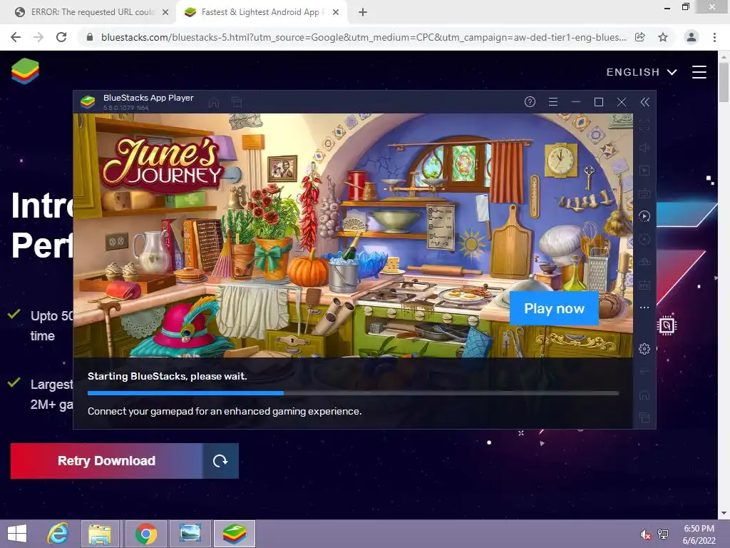Switch to Chrome in taskbar
The width and height of the screenshot is (730, 548).
coord(146,534)
